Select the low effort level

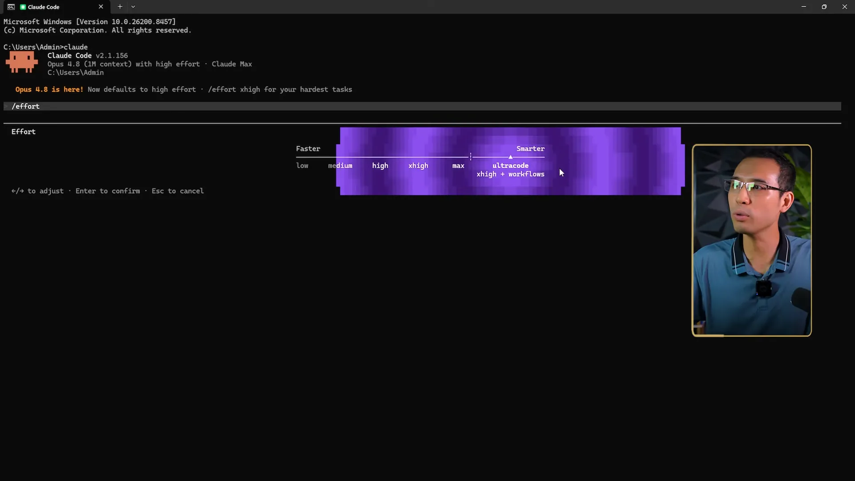pos(302,166)
